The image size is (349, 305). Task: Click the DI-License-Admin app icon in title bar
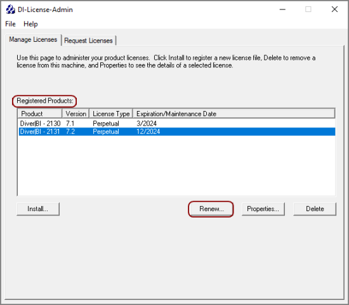(x=10, y=10)
